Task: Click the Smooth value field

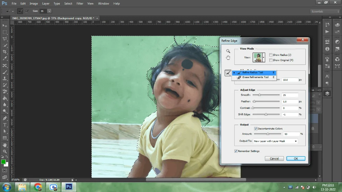Action: (x=290, y=95)
